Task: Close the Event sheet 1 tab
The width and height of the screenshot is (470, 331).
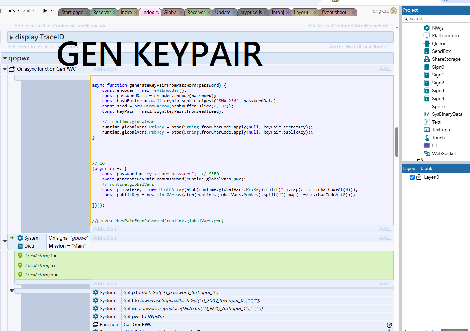Action: (353, 13)
